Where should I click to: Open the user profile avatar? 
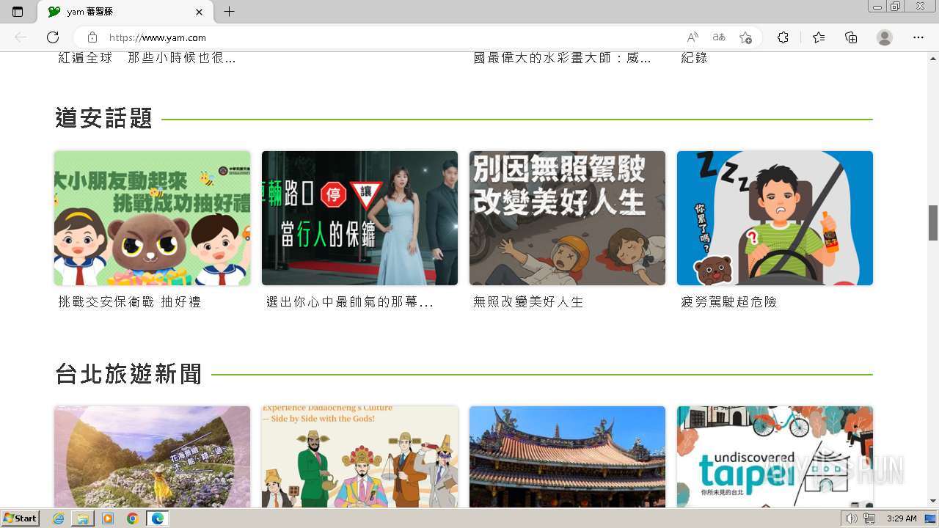click(885, 37)
